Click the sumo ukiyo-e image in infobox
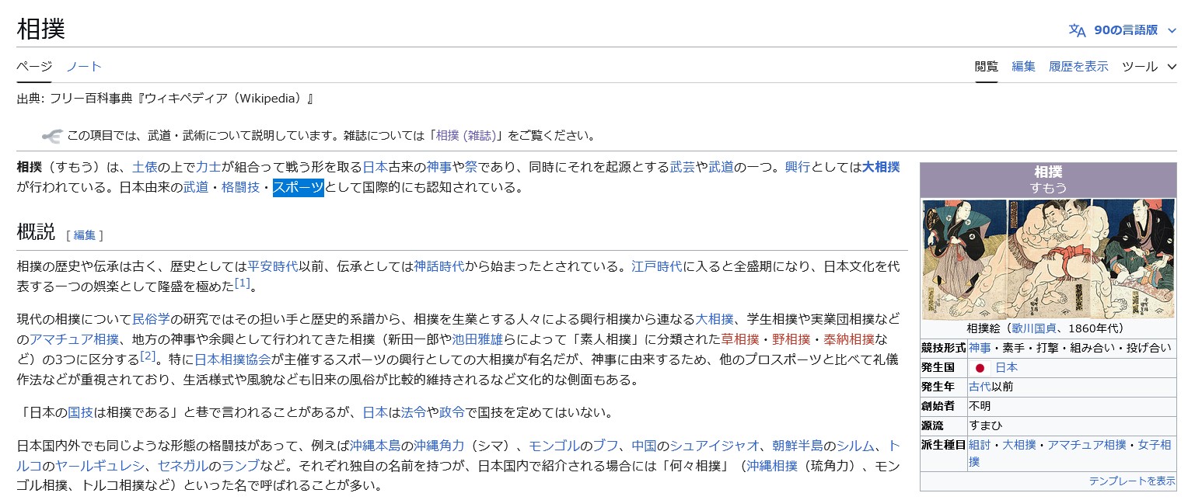 [1048, 259]
